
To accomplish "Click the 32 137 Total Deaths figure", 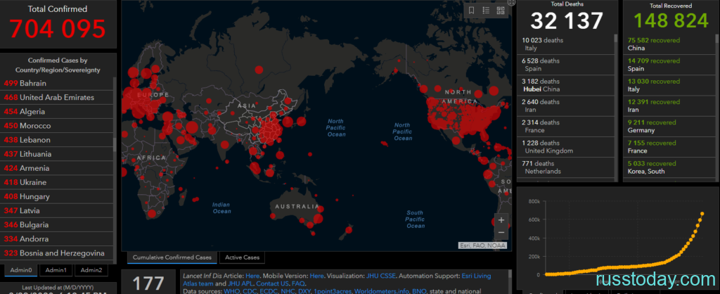I will (567, 21).
